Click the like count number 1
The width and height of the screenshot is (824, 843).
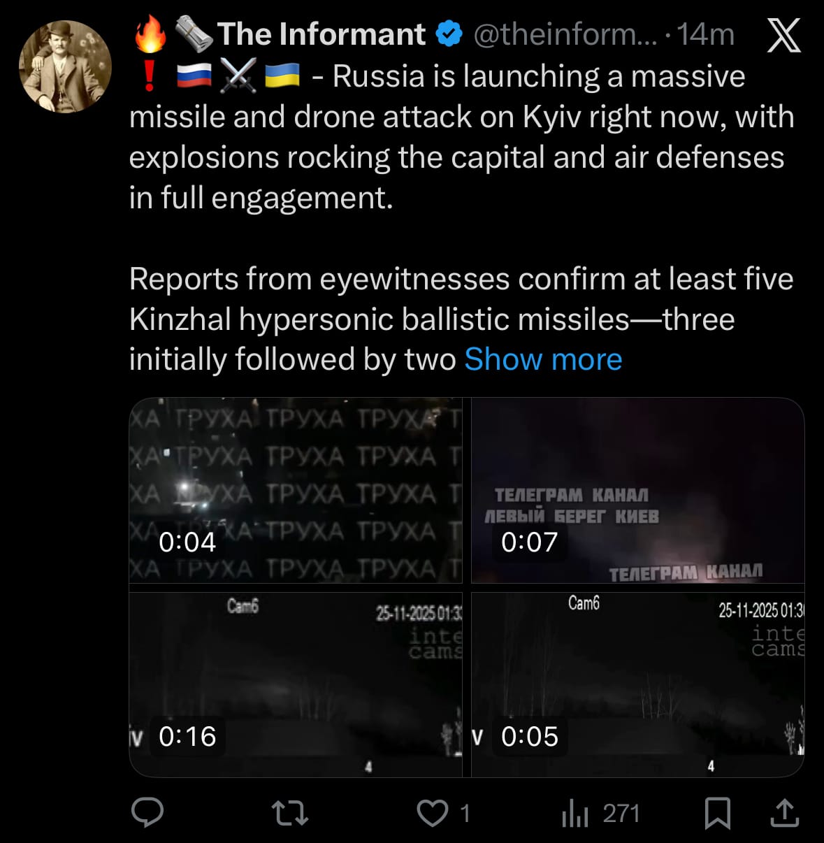click(x=465, y=814)
